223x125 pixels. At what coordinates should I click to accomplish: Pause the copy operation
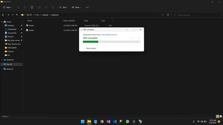(132, 38)
